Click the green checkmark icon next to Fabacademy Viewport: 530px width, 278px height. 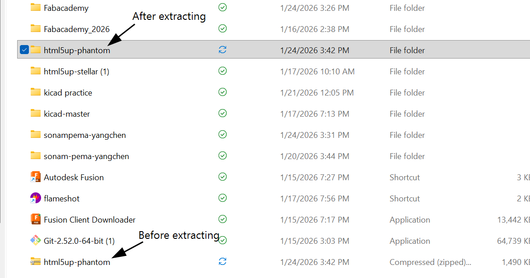222,7
